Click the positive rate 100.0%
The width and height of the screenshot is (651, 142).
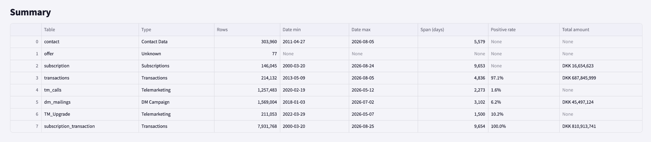point(524,126)
